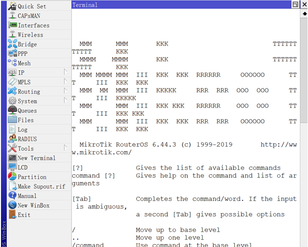The image size is (308, 247).
Task: Click the Partition pie chart icon
Action: click(x=12, y=176)
